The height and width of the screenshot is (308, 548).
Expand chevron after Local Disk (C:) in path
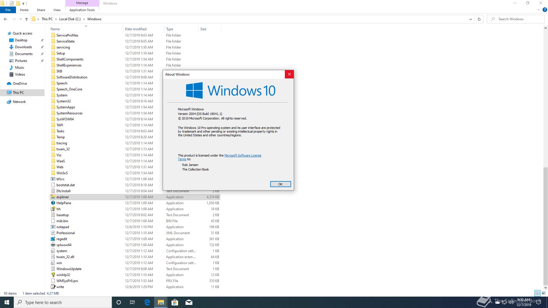tap(84, 19)
